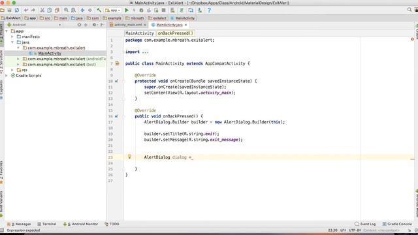The height and width of the screenshot is (235, 418).
Task: Click the Synchronize toolbar icon
Action: coord(17,10)
